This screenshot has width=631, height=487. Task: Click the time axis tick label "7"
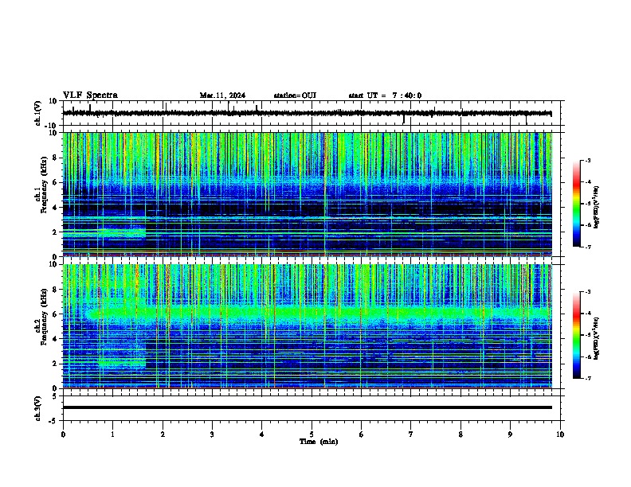pos(410,434)
